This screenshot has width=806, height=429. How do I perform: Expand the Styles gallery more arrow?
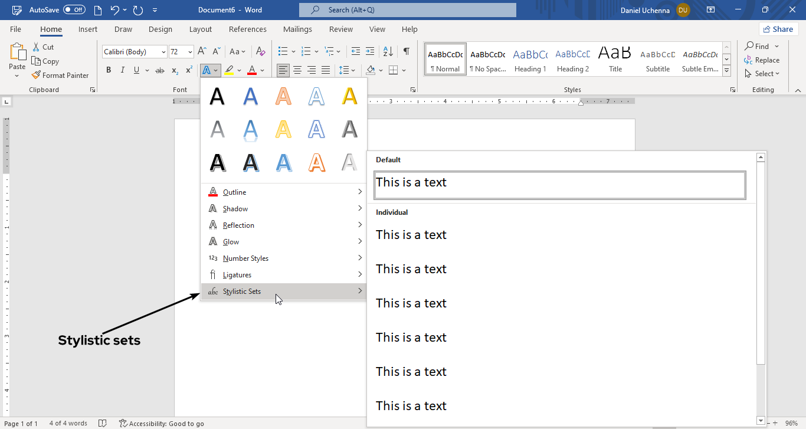727,71
